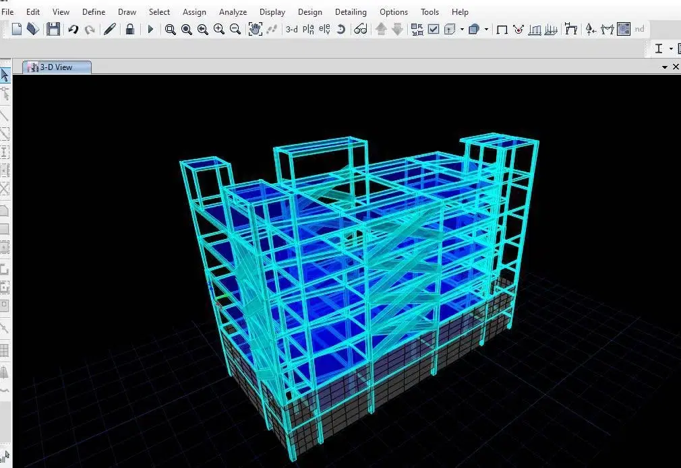Lock or unlock the model
The width and height of the screenshot is (681, 468).
pos(130,29)
